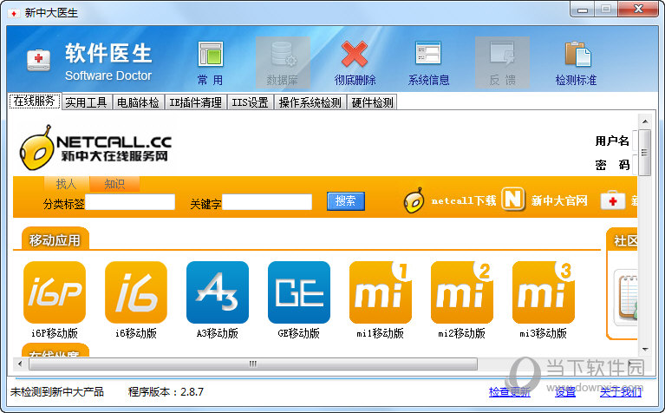The width and height of the screenshot is (665, 413).
Task: Focus the 分类标签 input field
Action: 130,202
